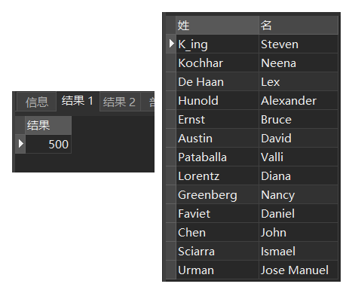Screen dimensions: 352x293
Task: Click the partially hidden tab after 结果 2
Action: [x=148, y=102]
